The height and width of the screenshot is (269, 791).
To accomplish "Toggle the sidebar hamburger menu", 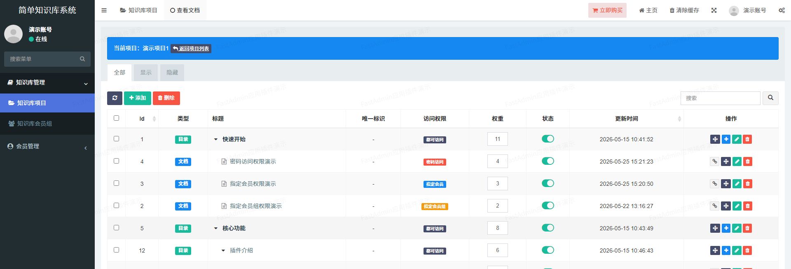I will coord(104,10).
